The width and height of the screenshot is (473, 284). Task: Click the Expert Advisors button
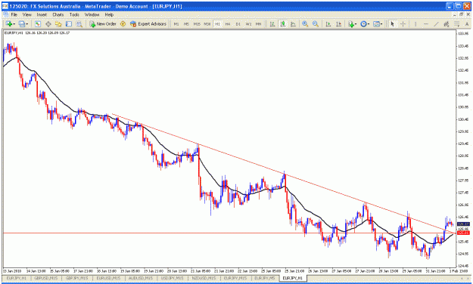(148, 23)
